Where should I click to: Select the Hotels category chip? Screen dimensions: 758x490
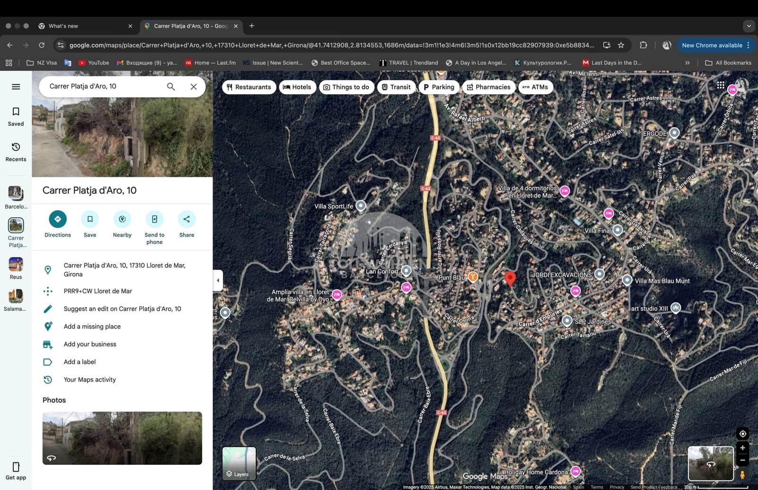click(297, 87)
